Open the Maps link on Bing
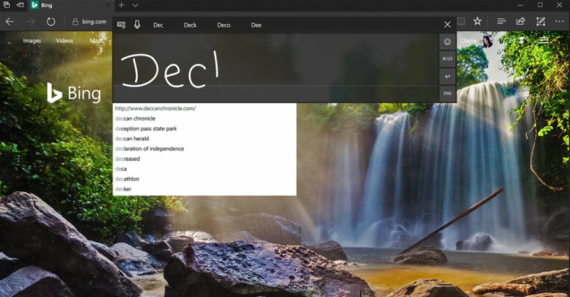This screenshot has height=297, width=570. point(96,41)
